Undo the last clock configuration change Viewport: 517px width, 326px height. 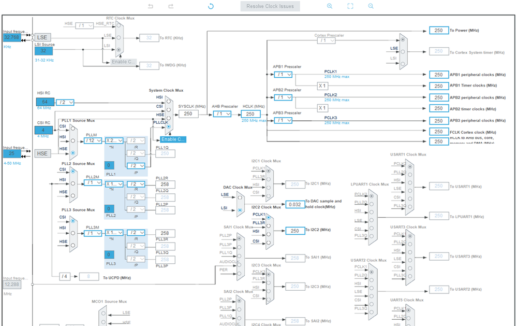pyautogui.click(x=151, y=6)
